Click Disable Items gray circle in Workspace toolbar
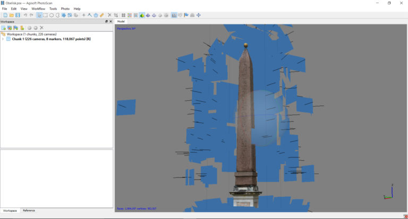 [x=36, y=28]
